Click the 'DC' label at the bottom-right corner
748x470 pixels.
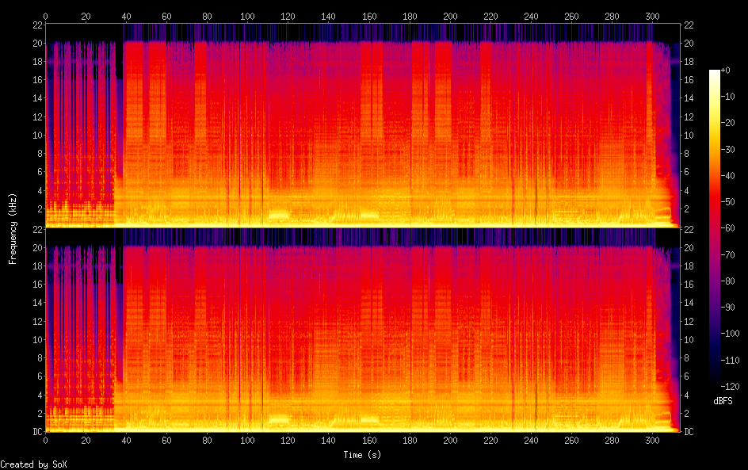pos(689,432)
